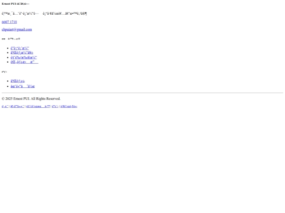Open the second link in the four-item list
This screenshot has height=213, width=285.
pos(22,53)
